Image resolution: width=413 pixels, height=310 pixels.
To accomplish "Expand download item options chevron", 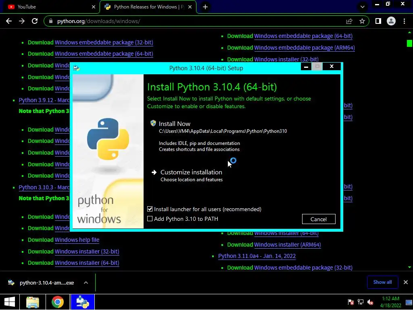I will click(86, 283).
